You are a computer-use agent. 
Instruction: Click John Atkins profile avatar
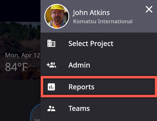pos(57,16)
